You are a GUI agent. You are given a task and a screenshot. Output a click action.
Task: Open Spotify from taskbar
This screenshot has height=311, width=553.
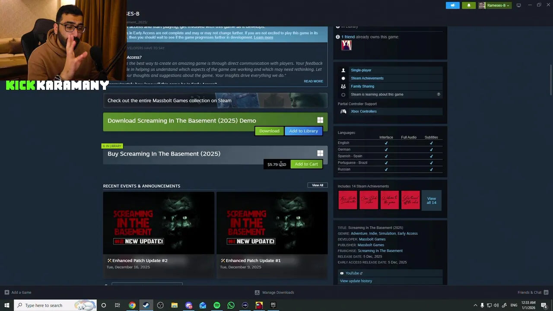(217, 305)
